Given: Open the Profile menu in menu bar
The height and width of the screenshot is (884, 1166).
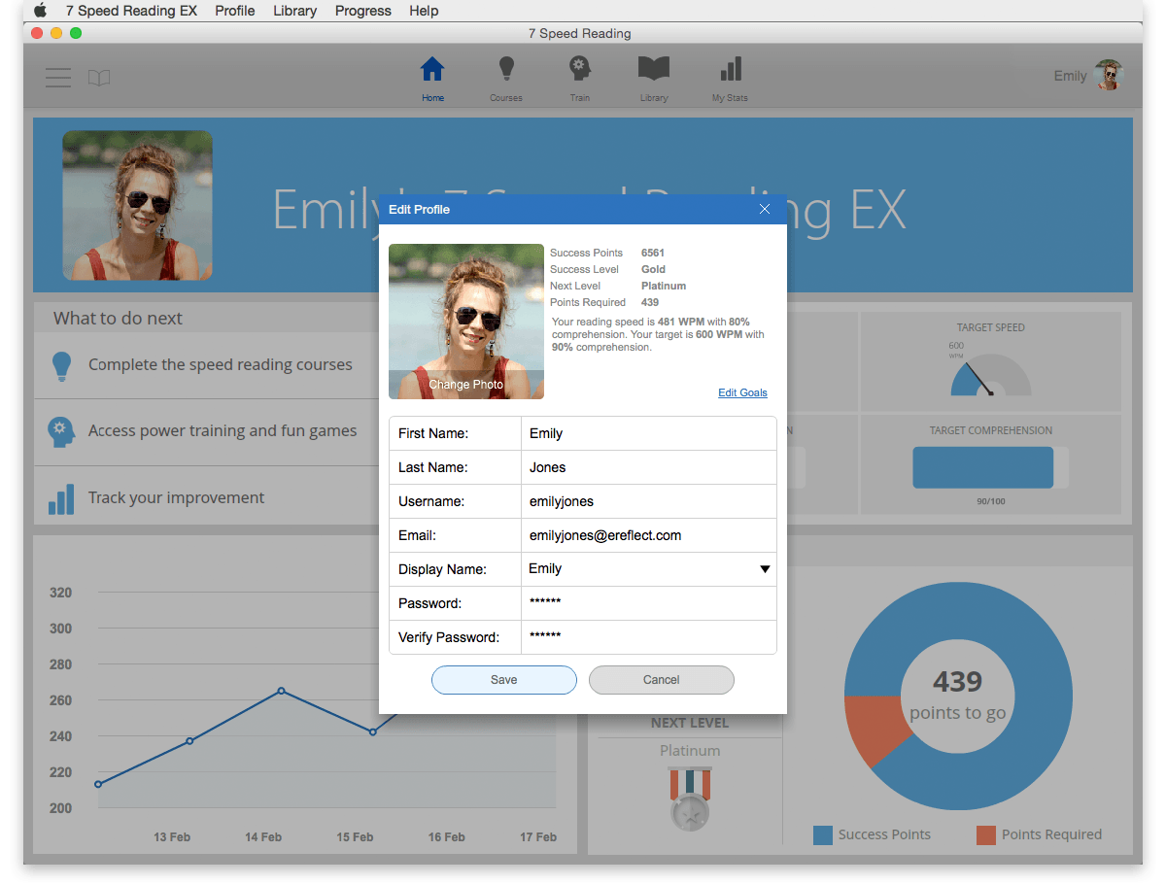Looking at the screenshot, I should coord(235,11).
